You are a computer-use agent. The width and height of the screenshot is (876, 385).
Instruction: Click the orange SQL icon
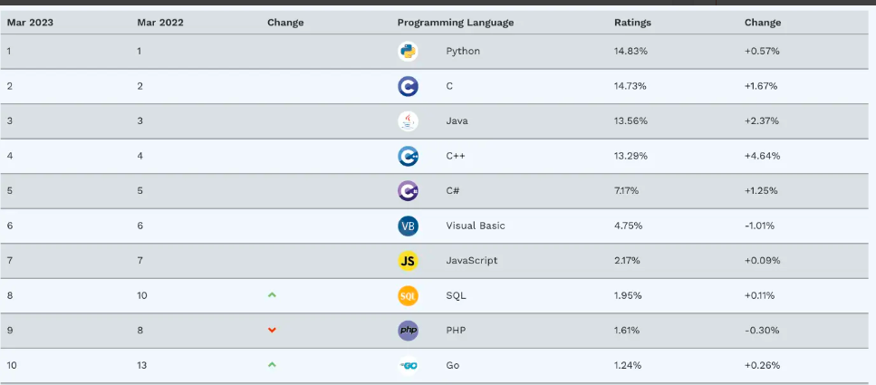pyautogui.click(x=408, y=296)
